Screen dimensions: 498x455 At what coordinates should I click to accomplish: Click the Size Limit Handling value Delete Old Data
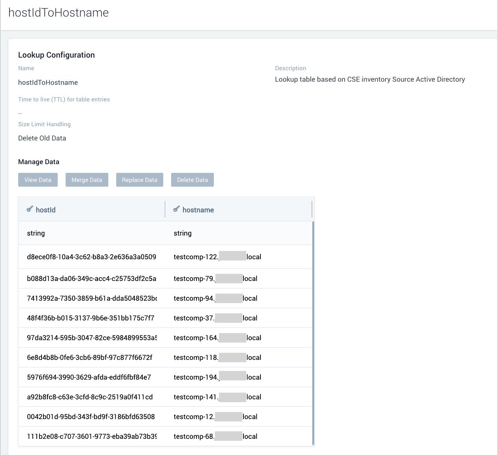click(42, 138)
